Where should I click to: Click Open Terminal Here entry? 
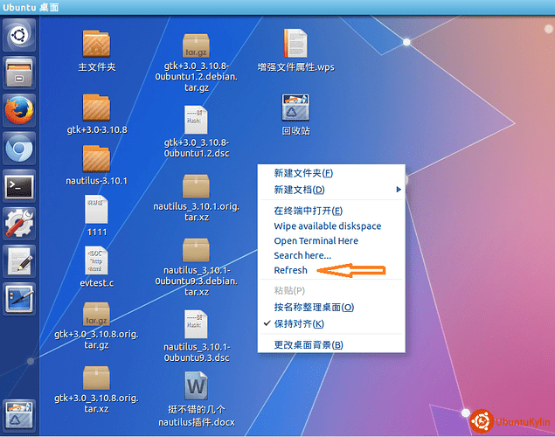[x=316, y=240]
